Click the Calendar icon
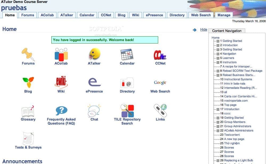The width and height of the screenshot is (266, 164). click(x=127, y=55)
